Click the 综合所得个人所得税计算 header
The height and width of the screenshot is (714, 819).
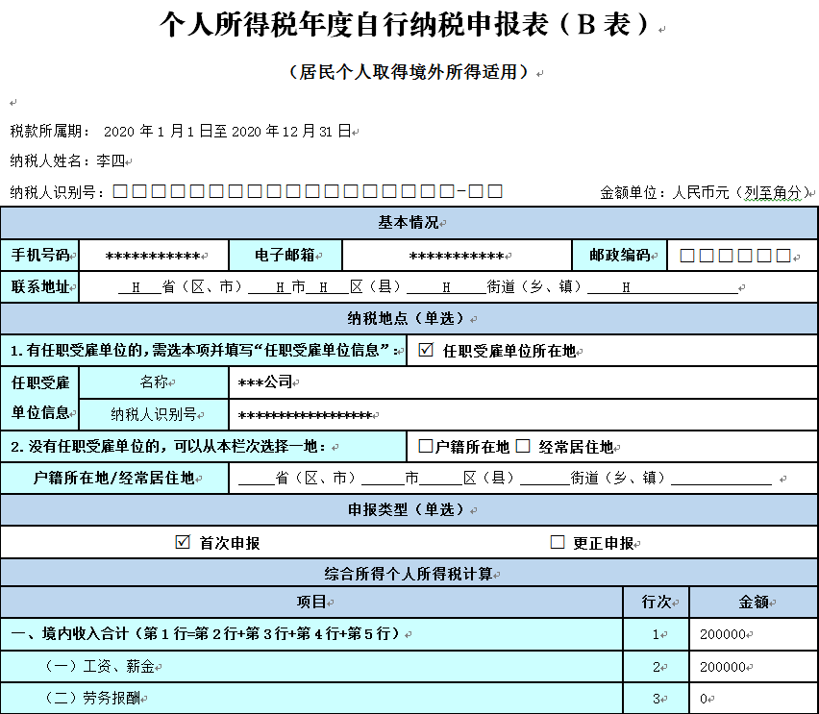pyautogui.click(x=409, y=574)
